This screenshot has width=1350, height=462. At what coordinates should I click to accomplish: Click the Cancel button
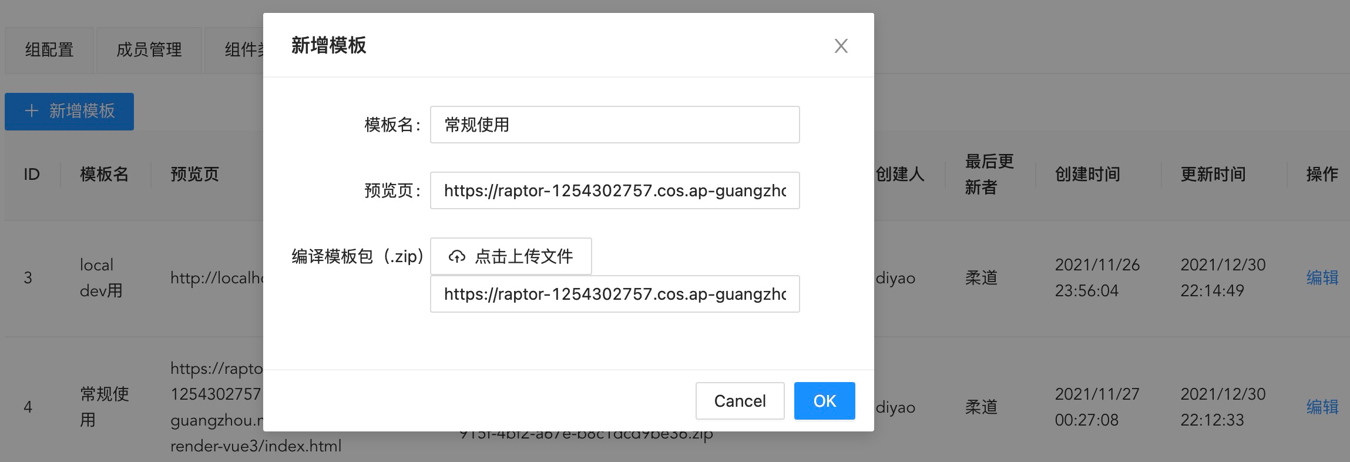[x=740, y=401]
